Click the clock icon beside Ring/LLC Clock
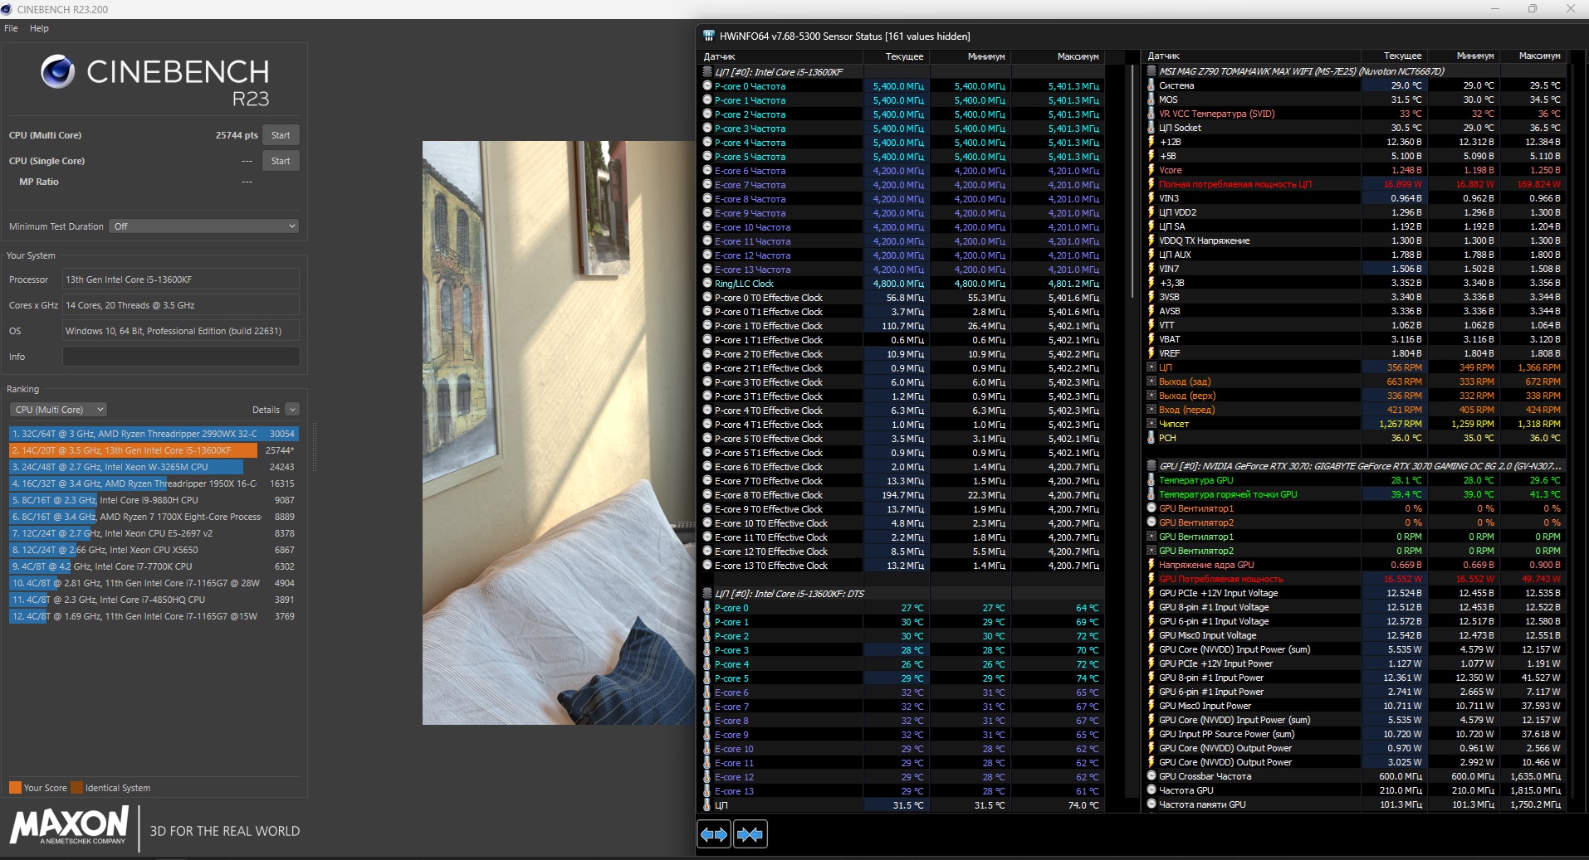Viewport: 1589px width, 860px height. click(707, 284)
